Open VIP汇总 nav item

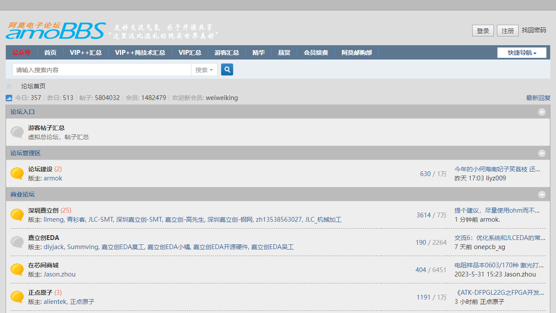(x=190, y=53)
